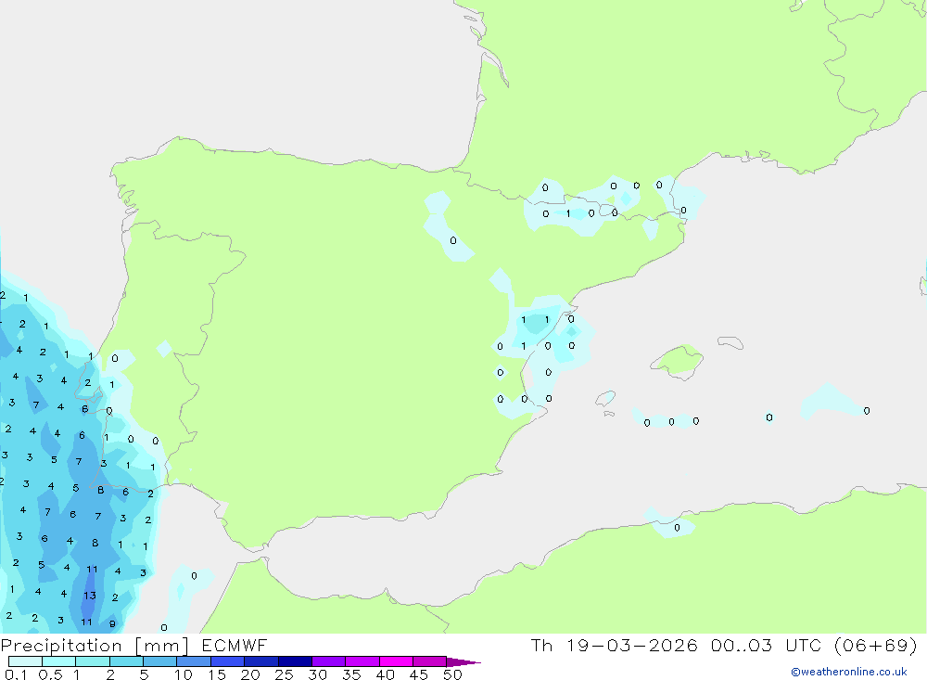Pick the legend swatch between 2 and 5
Image resolution: width=927 pixels, height=680 pixels.
pyautogui.click(x=126, y=661)
